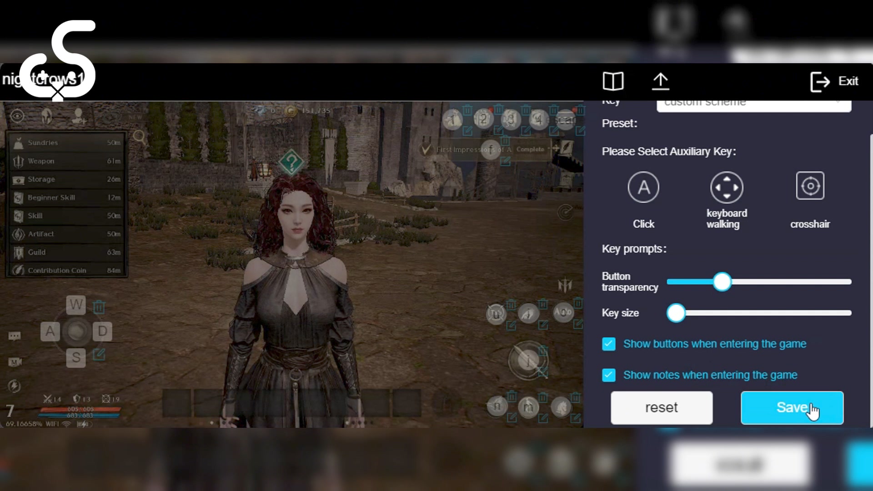
Task: Click the S movement key
Action: pyautogui.click(x=76, y=358)
